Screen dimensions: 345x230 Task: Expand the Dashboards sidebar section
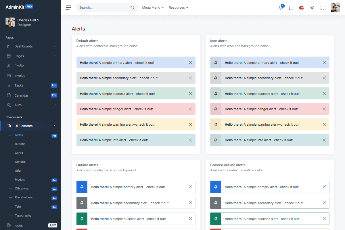(x=55, y=46)
